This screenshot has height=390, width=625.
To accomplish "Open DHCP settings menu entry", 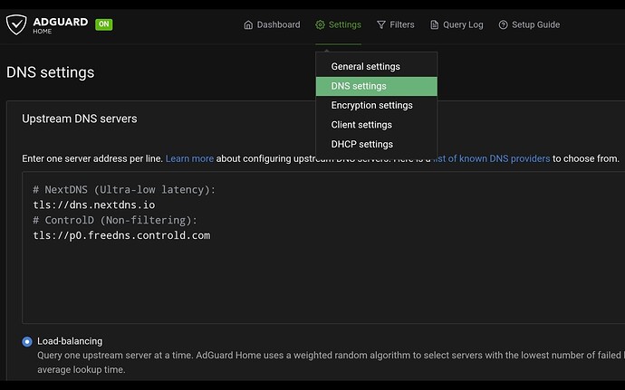I will coord(361,144).
